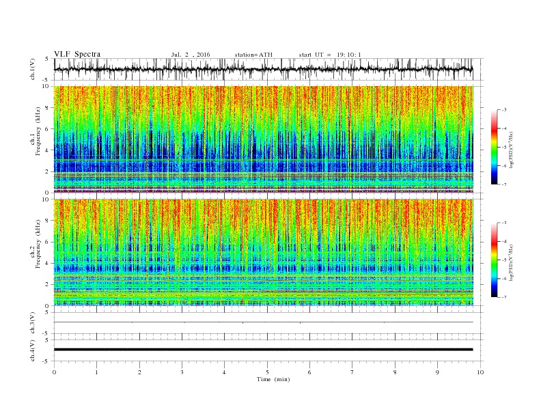Click the '3' tick label on Time axis

point(182,372)
